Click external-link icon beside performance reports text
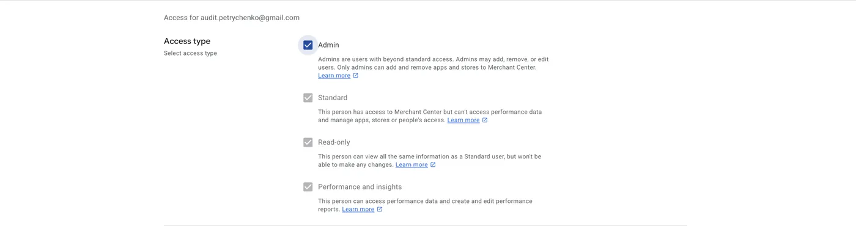The height and width of the screenshot is (231, 856). tap(380, 210)
